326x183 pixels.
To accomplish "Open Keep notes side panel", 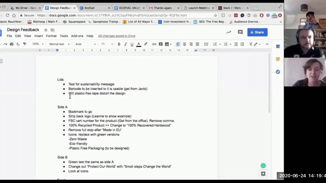I will click(278, 59).
